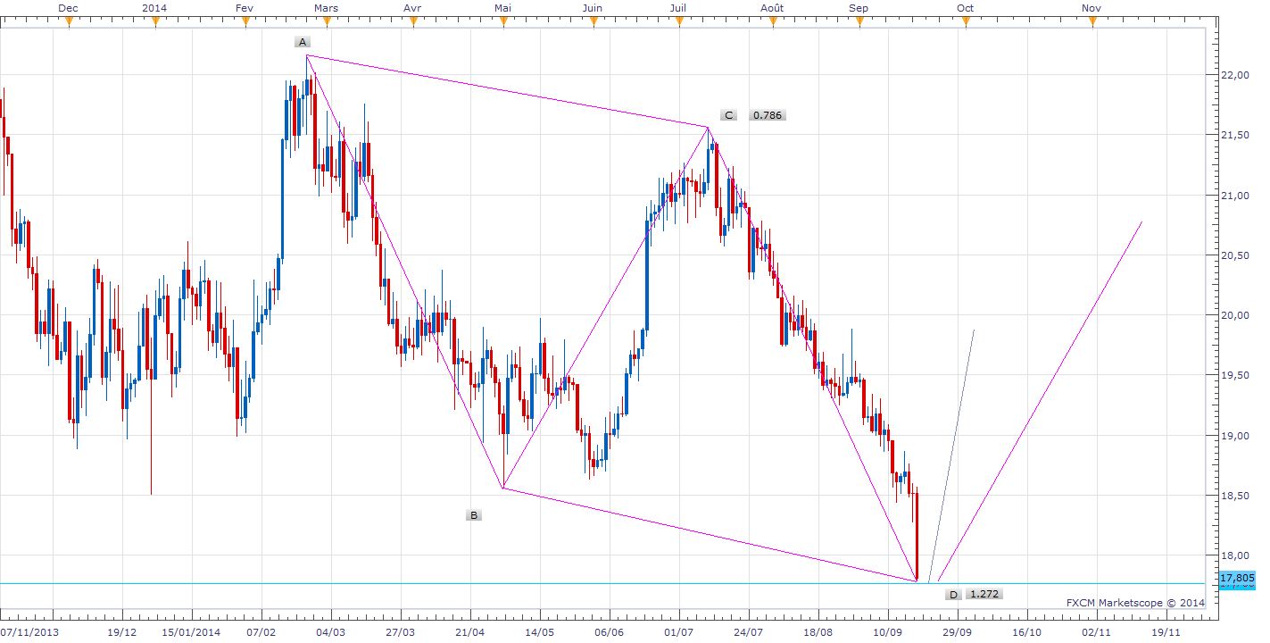Select the orange marker below Nov
This screenshot has height=643, width=1270.
click(x=1092, y=21)
